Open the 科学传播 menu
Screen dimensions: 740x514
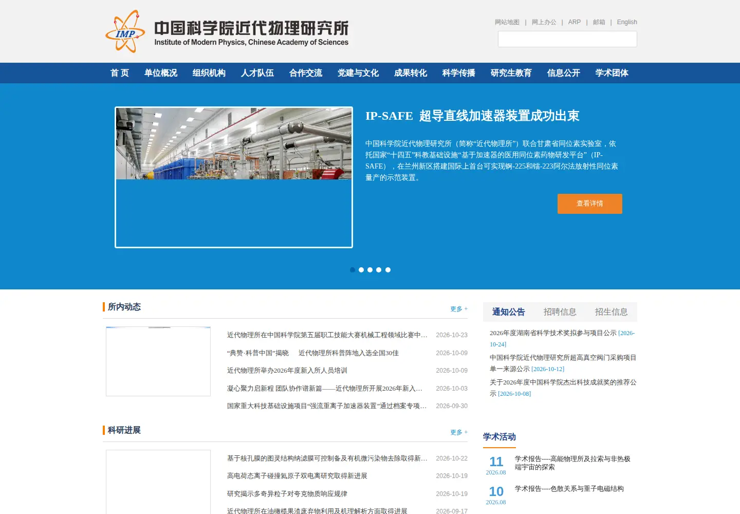[459, 73]
